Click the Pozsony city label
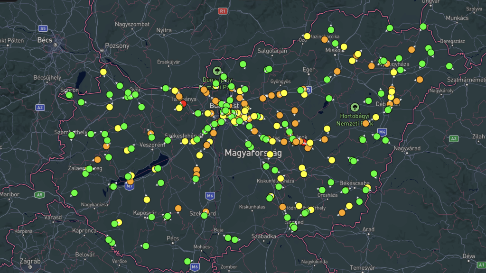 pos(117,46)
